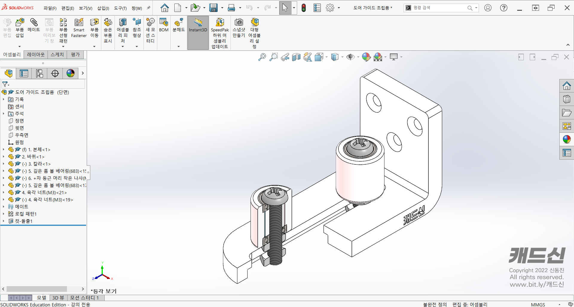Image resolution: width=574 pixels, height=307 pixels.
Task: Click the filter icon in tree
Action: [x=6, y=84]
